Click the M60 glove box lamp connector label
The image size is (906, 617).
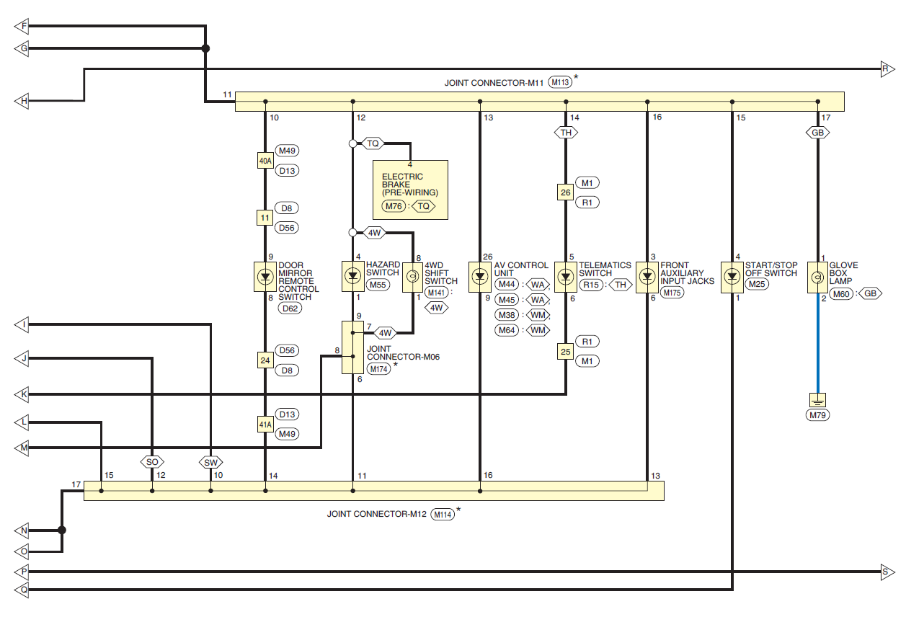point(843,293)
